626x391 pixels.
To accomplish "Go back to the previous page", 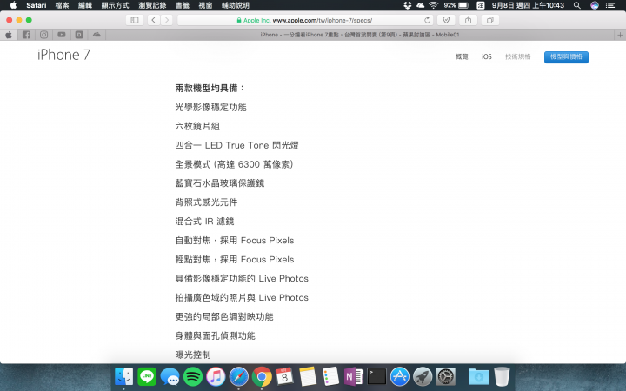I will 153,20.
